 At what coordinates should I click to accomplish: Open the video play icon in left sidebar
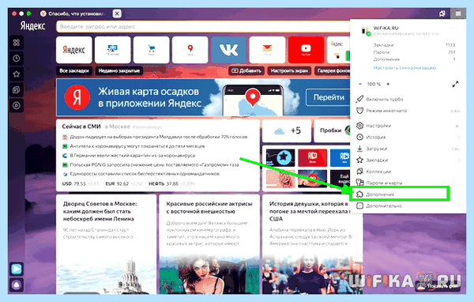pyautogui.click(x=17, y=106)
